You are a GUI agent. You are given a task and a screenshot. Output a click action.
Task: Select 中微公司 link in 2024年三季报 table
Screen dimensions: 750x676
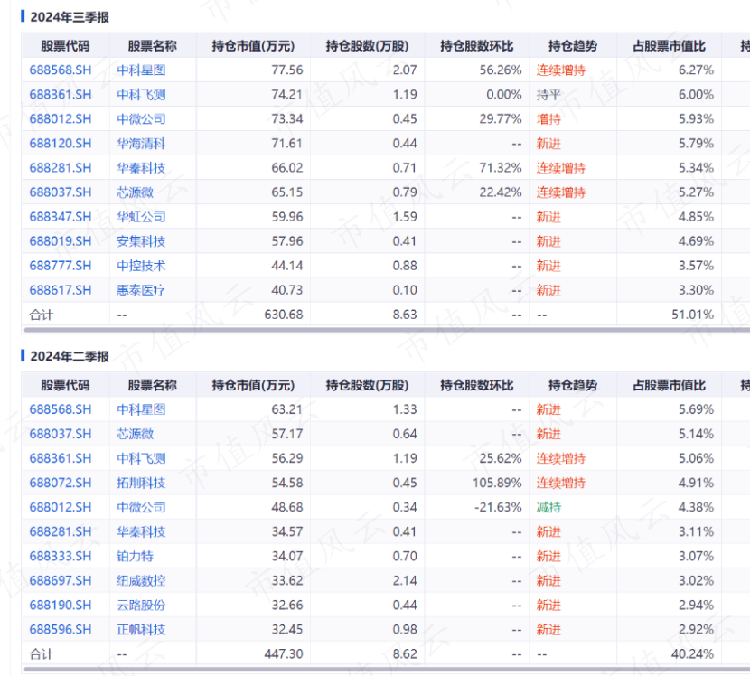(141, 119)
